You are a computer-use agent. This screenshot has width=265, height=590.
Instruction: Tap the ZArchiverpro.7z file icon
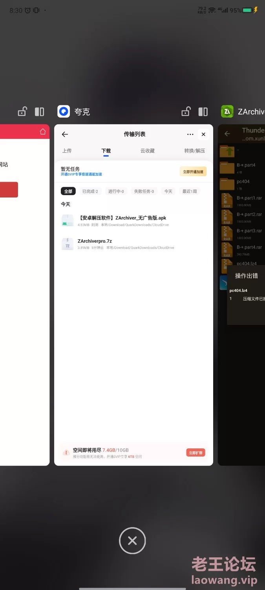click(x=68, y=244)
